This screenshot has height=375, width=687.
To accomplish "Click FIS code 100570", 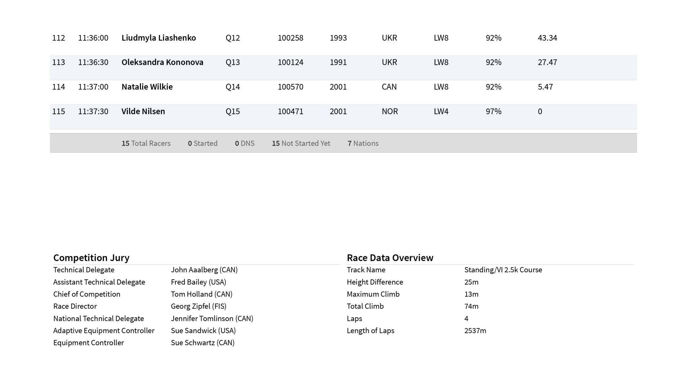I will pyautogui.click(x=290, y=87).
